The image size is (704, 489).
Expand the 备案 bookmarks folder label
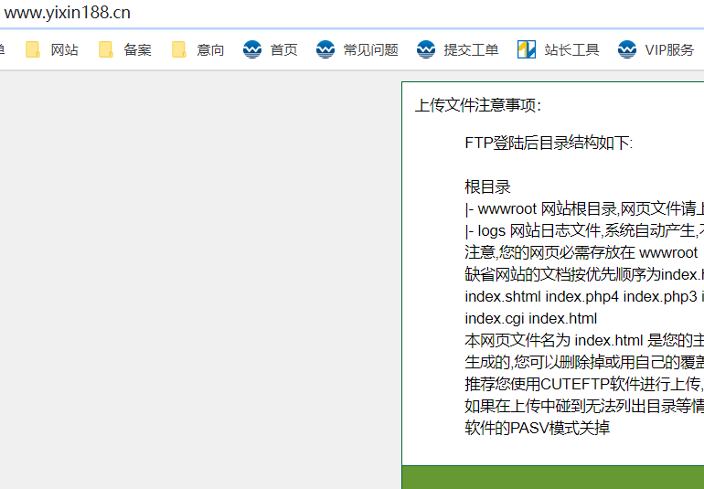point(137,50)
